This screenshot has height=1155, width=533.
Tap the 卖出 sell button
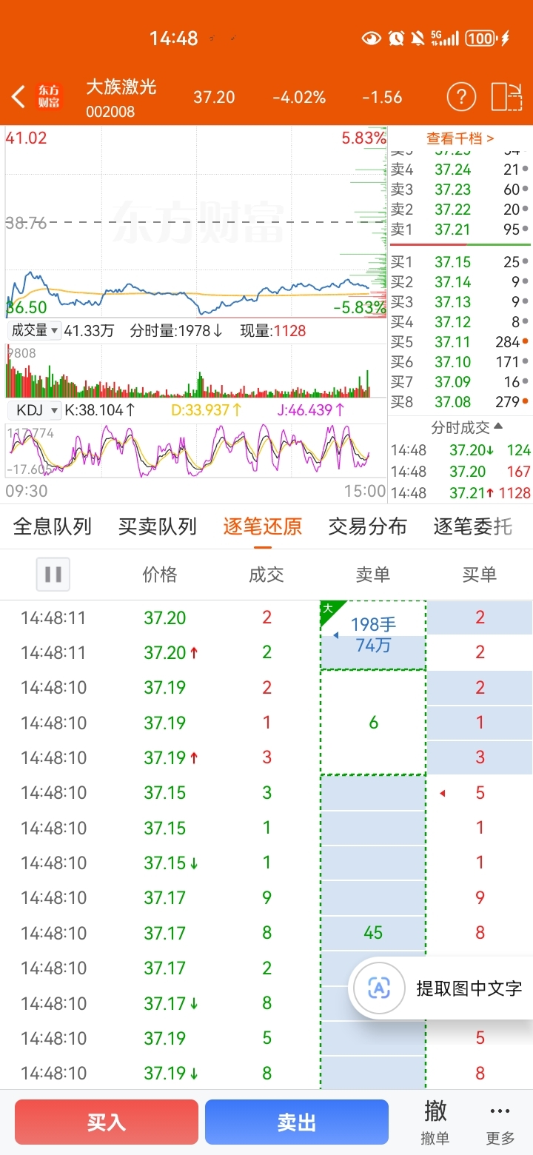click(297, 1122)
